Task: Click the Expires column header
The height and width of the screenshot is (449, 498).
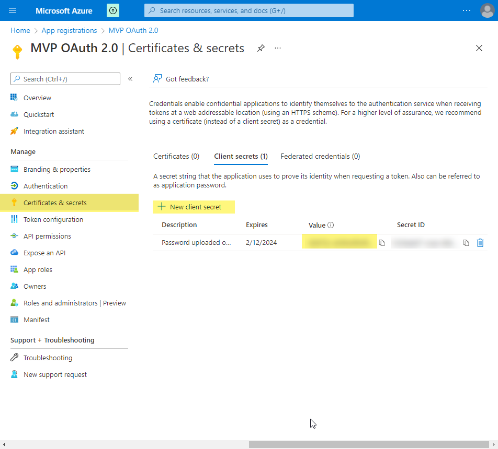Action: click(x=257, y=225)
